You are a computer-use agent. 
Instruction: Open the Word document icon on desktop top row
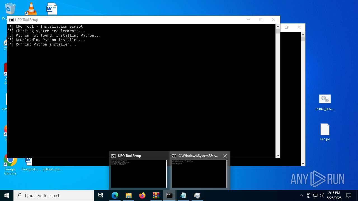coord(52,9)
